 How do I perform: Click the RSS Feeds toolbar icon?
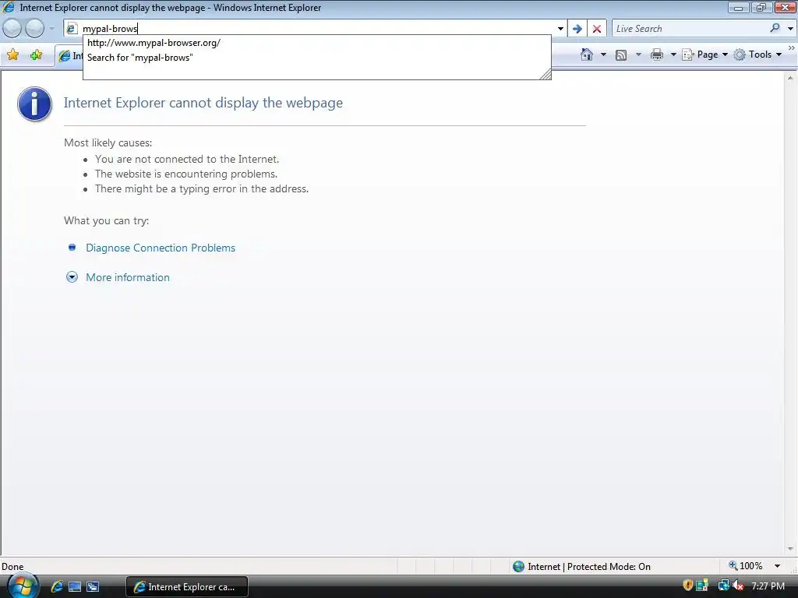point(621,55)
